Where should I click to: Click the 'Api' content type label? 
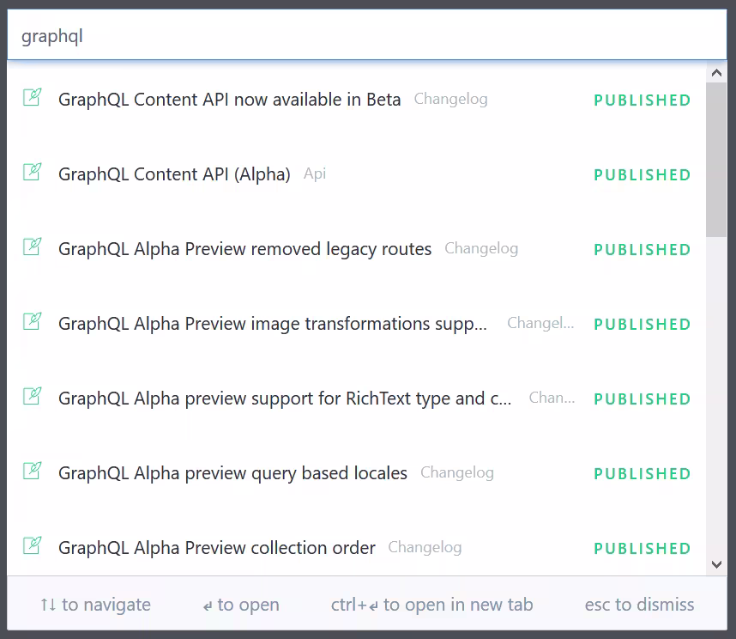pos(315,173)
